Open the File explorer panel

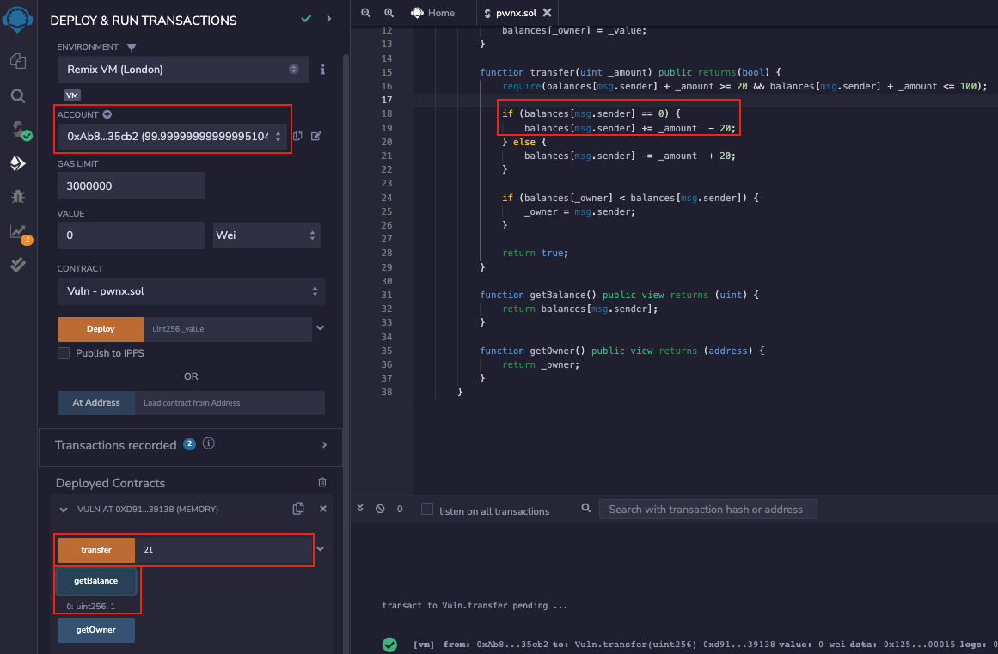point(17,61)
